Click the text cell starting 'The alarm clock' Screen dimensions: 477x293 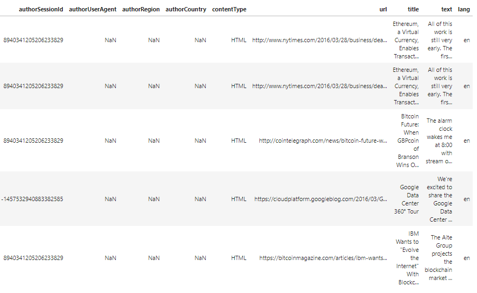pos(439,141)
